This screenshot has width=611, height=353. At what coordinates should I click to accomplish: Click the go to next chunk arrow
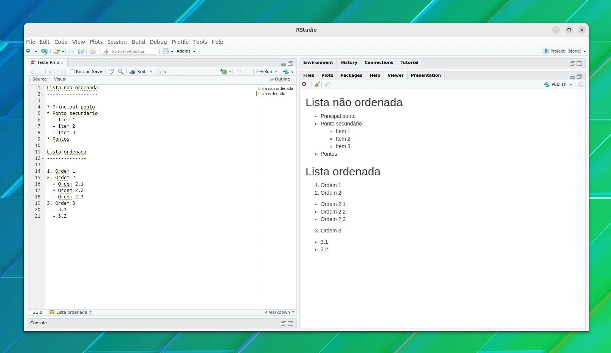248,72
